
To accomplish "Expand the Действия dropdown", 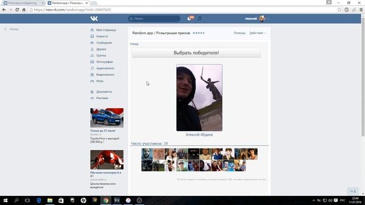I will pyautogui.click(x=257, y=33).
